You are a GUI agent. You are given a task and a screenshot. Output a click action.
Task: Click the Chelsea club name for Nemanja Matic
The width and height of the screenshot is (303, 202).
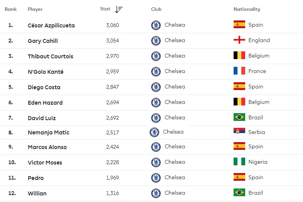pyautogui.click(x=173, y=132)
